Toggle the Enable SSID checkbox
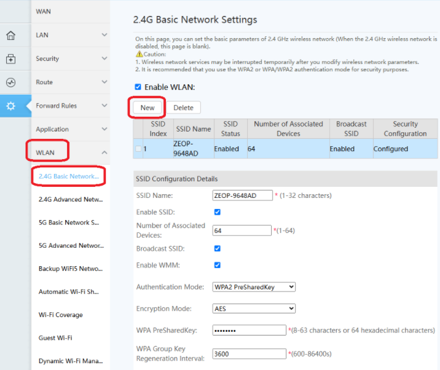Image resolution: width=440 pixels, height=370 pixels. [217, 212]
